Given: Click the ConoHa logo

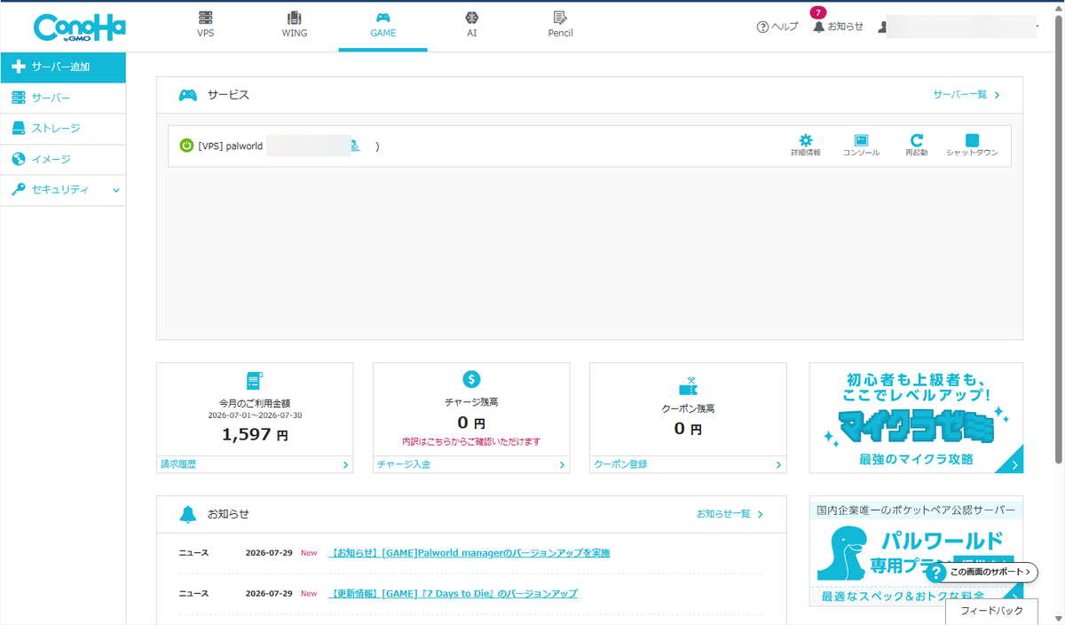Looking at the screenshot, I should pos(79,28).
